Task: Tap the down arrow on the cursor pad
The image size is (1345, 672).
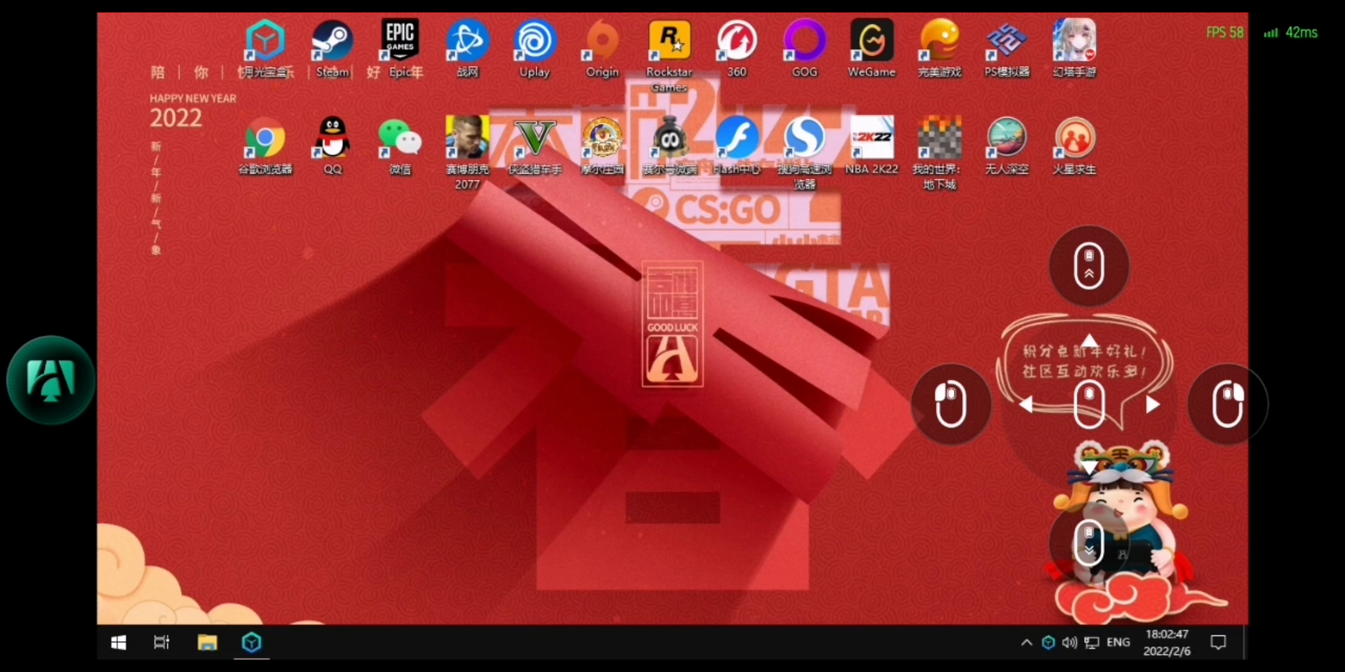Action: point(1089,467)
